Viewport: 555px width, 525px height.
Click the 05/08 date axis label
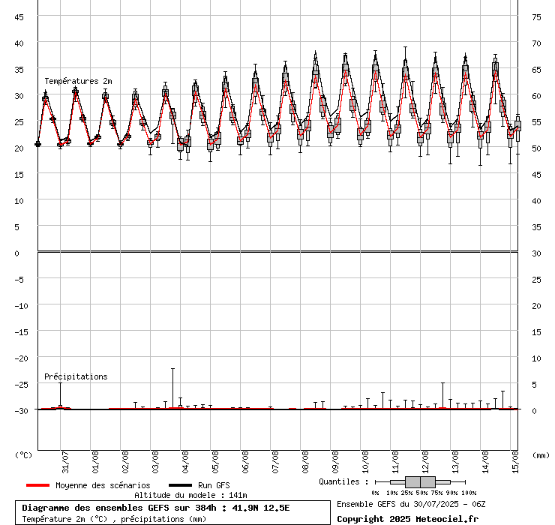pos(215,462)
